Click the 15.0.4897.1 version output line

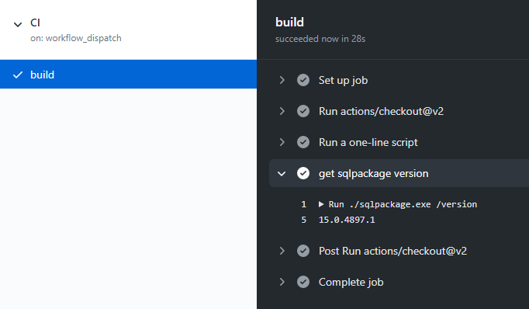(347, 220)
